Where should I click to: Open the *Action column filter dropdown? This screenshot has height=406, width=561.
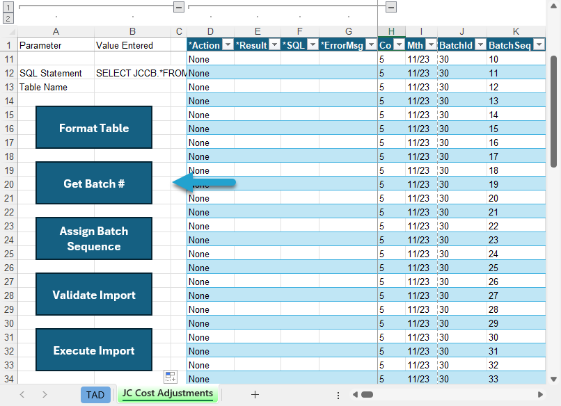pos(228,44)
